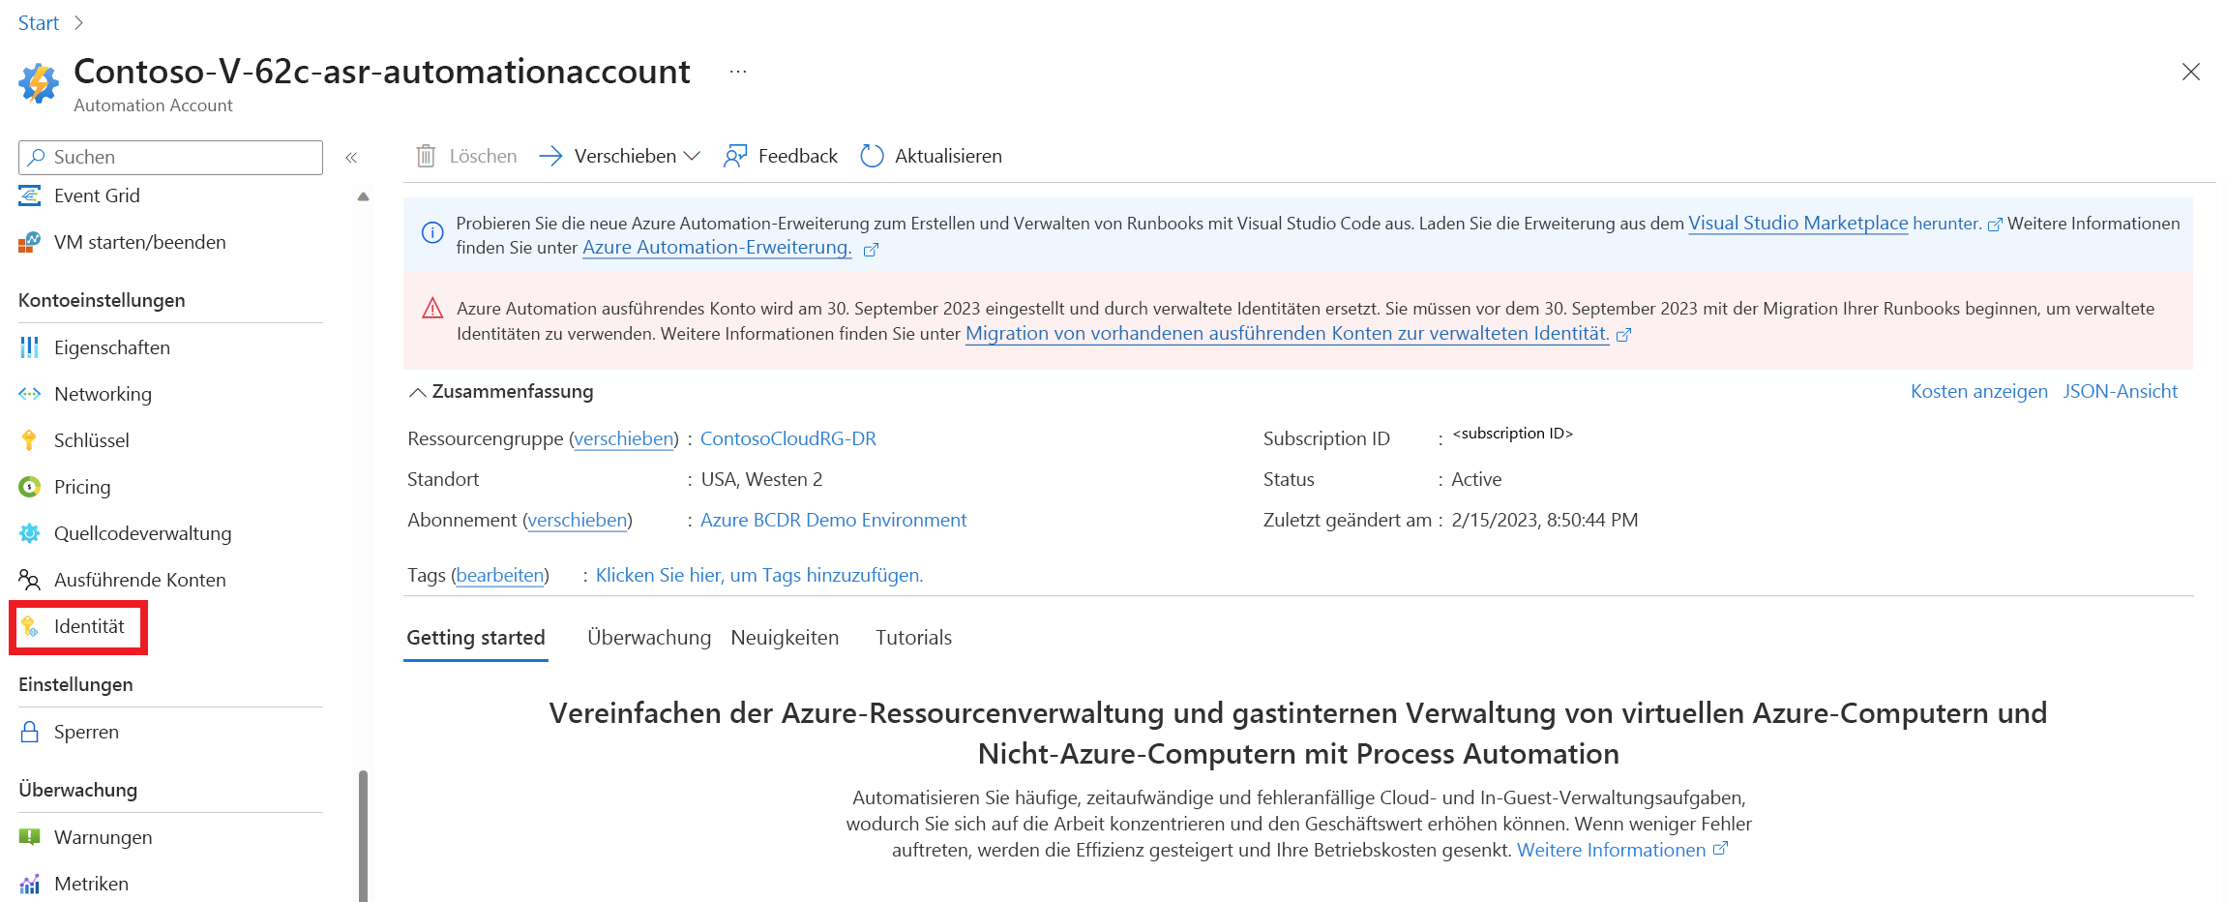Open the Visual Studio Marketplace link

pos(1797,224)
